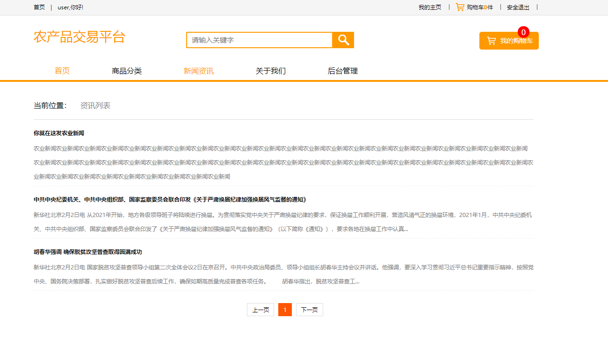Open 我的主页 from the top bar
The height and width of the screenshot is (362, 608).
tap(429, 7)
